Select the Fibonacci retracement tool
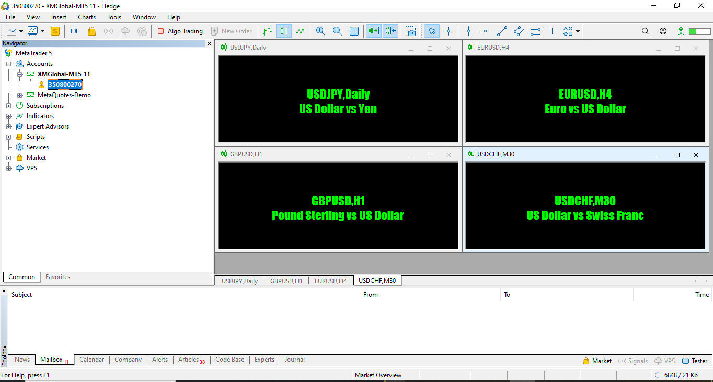 pyautogui.click(x=535, y=31)
